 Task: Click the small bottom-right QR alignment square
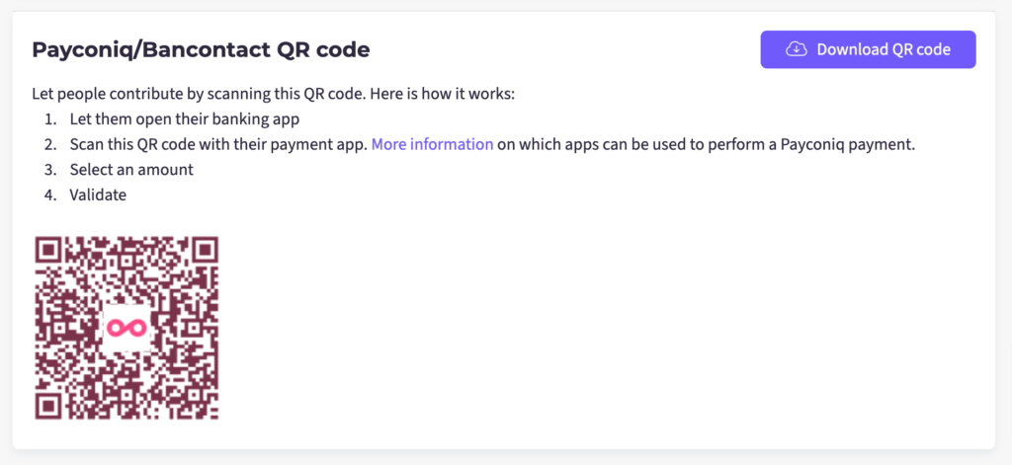192,393
